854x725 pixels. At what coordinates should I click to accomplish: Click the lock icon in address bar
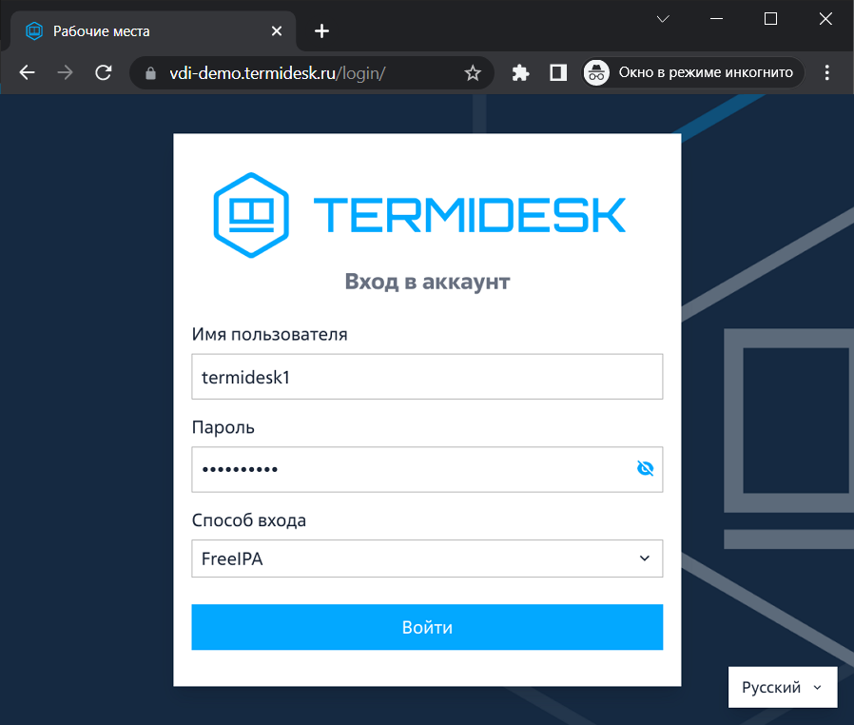pos(151,73)
